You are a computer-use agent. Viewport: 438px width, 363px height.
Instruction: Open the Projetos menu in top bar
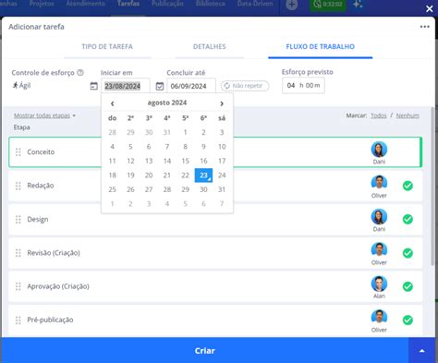(42, 4)
